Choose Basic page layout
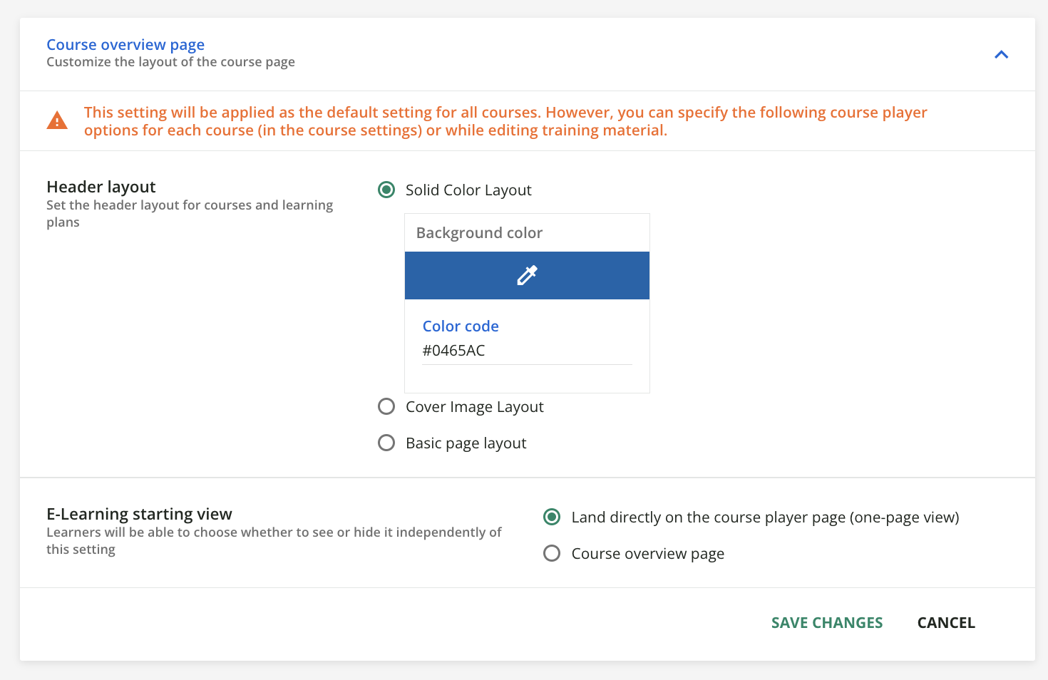The image size is (1048, 680). tap(386, 443)
